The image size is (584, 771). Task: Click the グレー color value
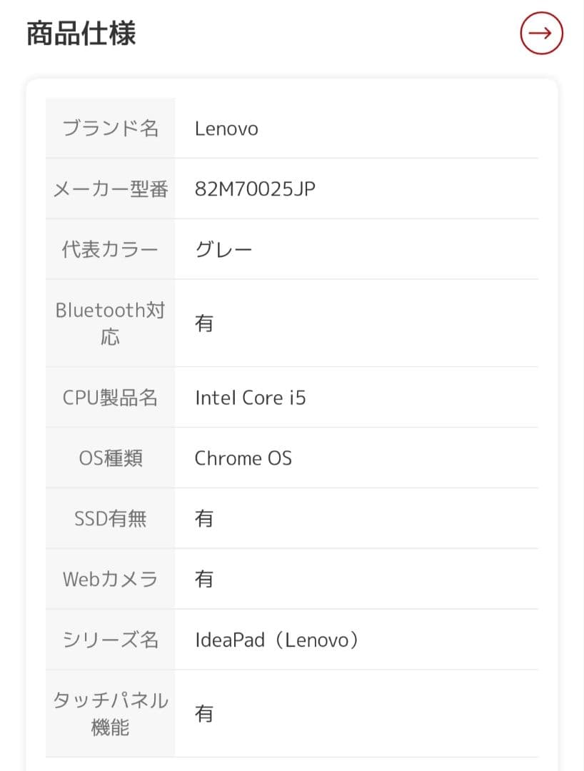[x=224, y=248]
